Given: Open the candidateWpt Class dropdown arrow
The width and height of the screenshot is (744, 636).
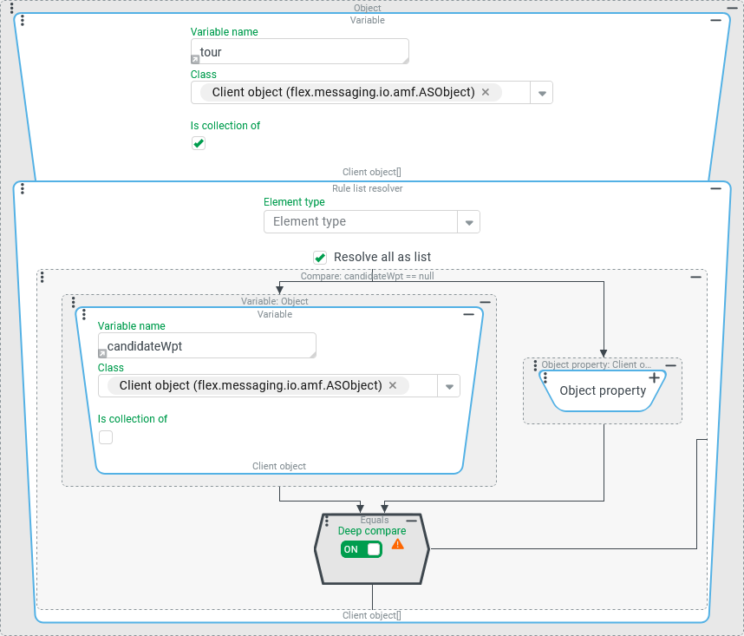Looking at the screenshot, I should 448,386.
